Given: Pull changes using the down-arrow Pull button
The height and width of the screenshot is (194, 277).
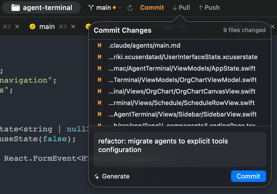Looking at the screenshot, I should tap(181, 8).
